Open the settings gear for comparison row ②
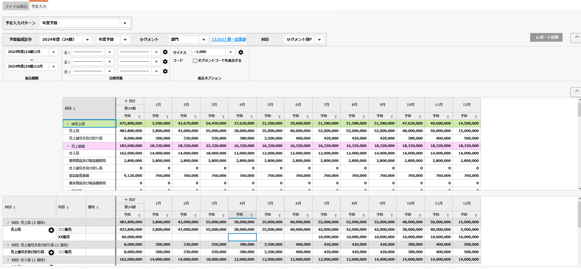Viewport: 581px width, 269px height. 165,61
